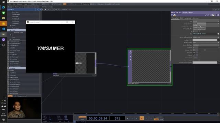Step back one frame with minus button
This screenshot has height=123, width=220.
146,118
